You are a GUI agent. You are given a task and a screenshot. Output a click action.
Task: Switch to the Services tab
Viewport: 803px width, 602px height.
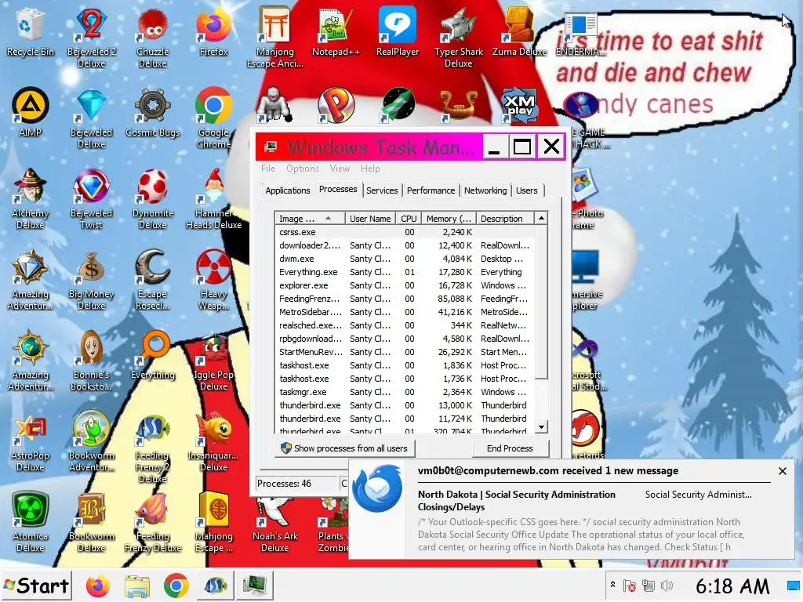[382, 190]
